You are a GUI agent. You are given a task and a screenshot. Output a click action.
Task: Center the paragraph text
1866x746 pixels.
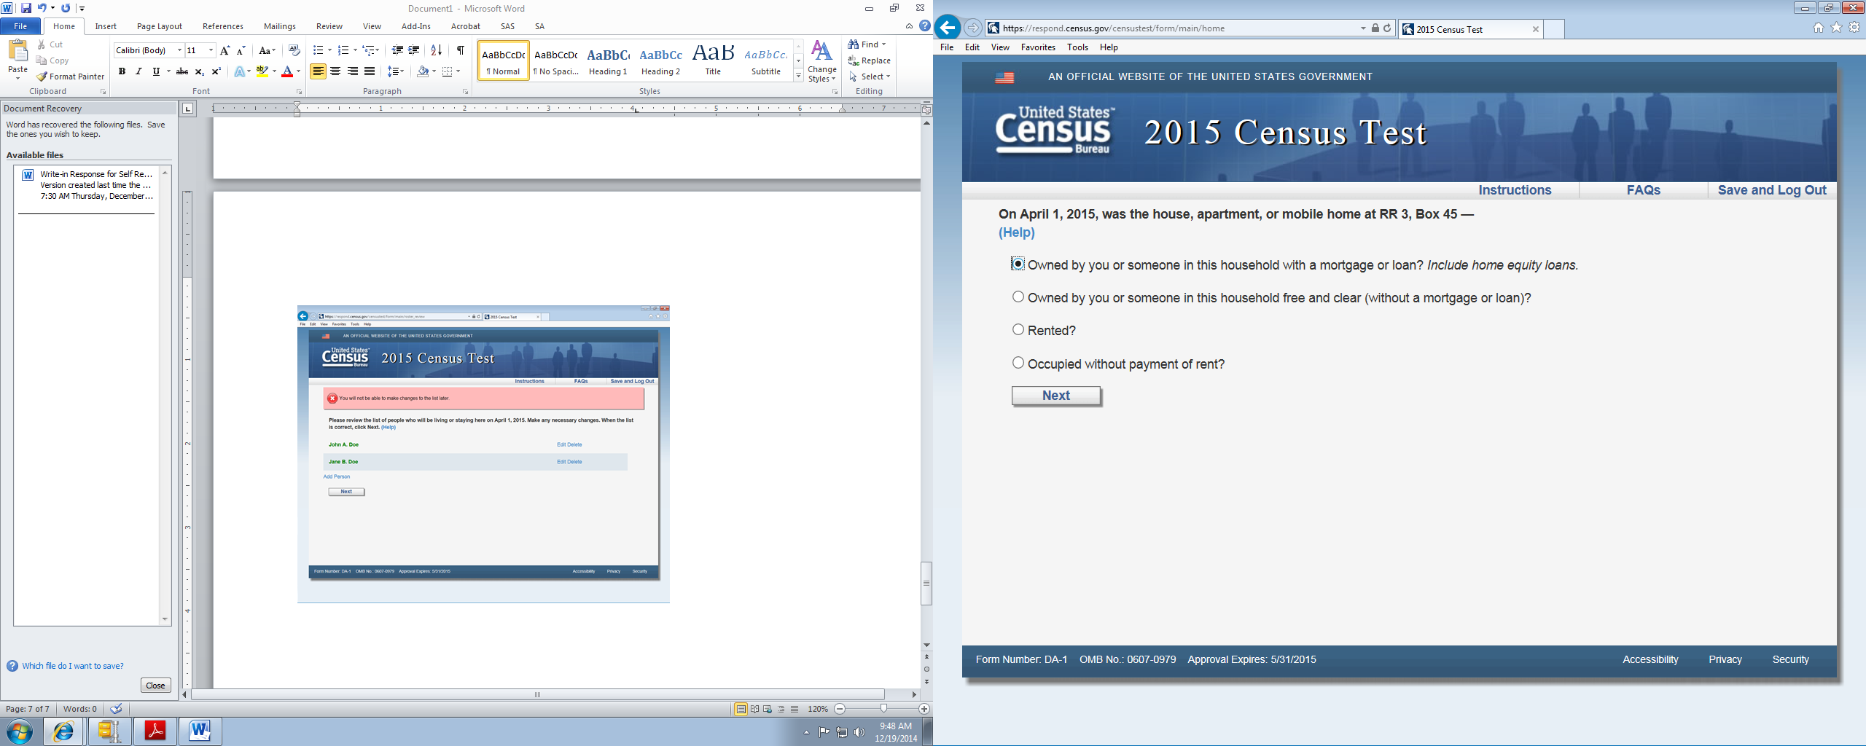(335, 71)
